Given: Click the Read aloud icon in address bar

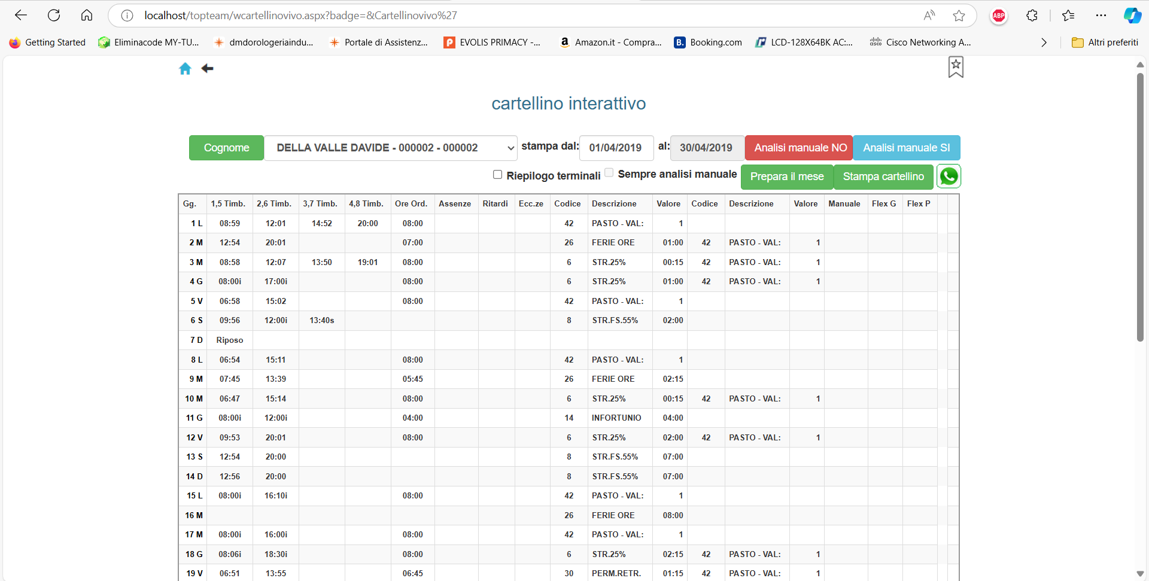Looking at the screenshot, I should click(x=929, y=16).
